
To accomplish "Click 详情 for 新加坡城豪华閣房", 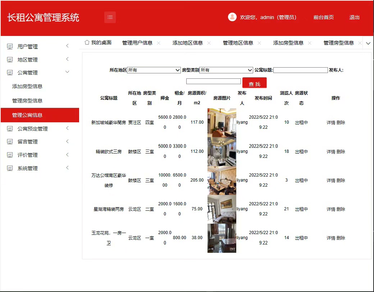I will point(331,122).
